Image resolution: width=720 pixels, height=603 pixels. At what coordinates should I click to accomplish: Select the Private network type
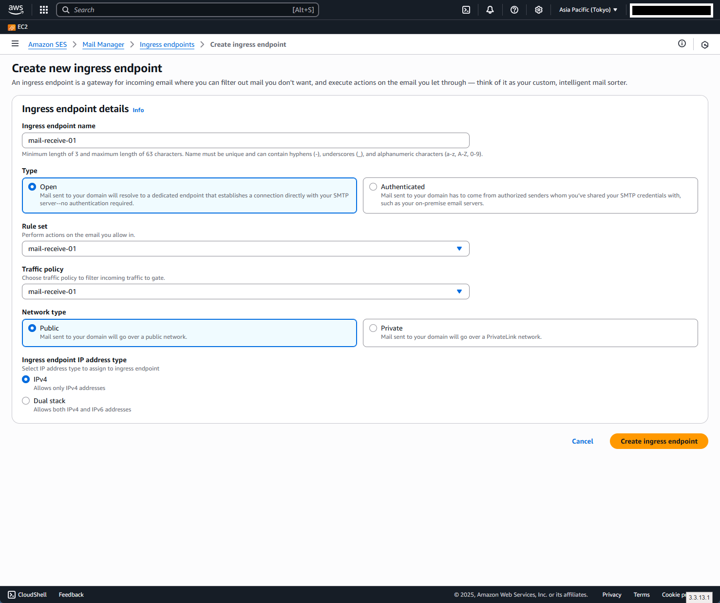pos(374,328)
